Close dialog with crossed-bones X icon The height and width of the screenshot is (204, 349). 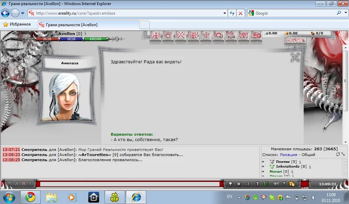295,57
